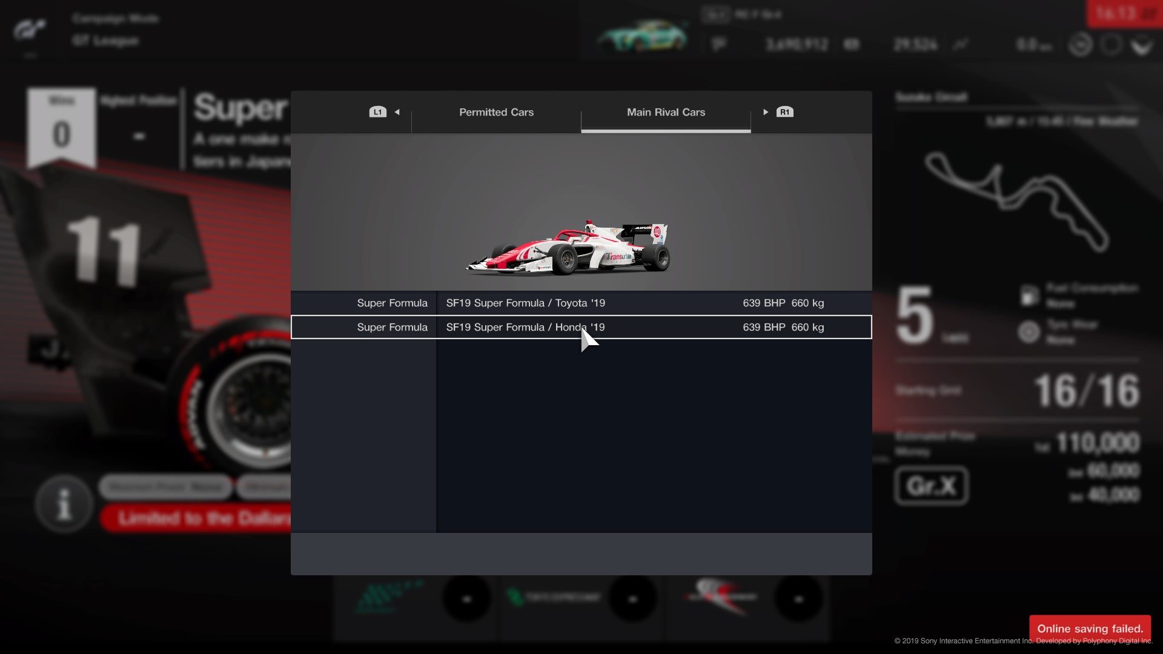Click Super Formula label in Toyota row

(x=392, y=303)
